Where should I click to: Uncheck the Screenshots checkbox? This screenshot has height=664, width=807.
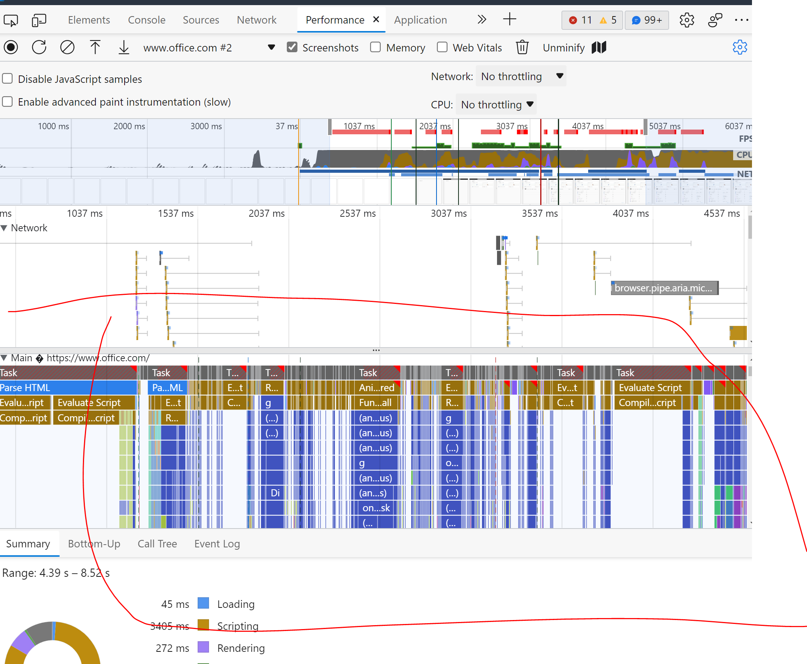292,47
